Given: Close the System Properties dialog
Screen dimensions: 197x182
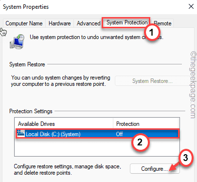Looking at the screenshot, I should coord(191,6).
